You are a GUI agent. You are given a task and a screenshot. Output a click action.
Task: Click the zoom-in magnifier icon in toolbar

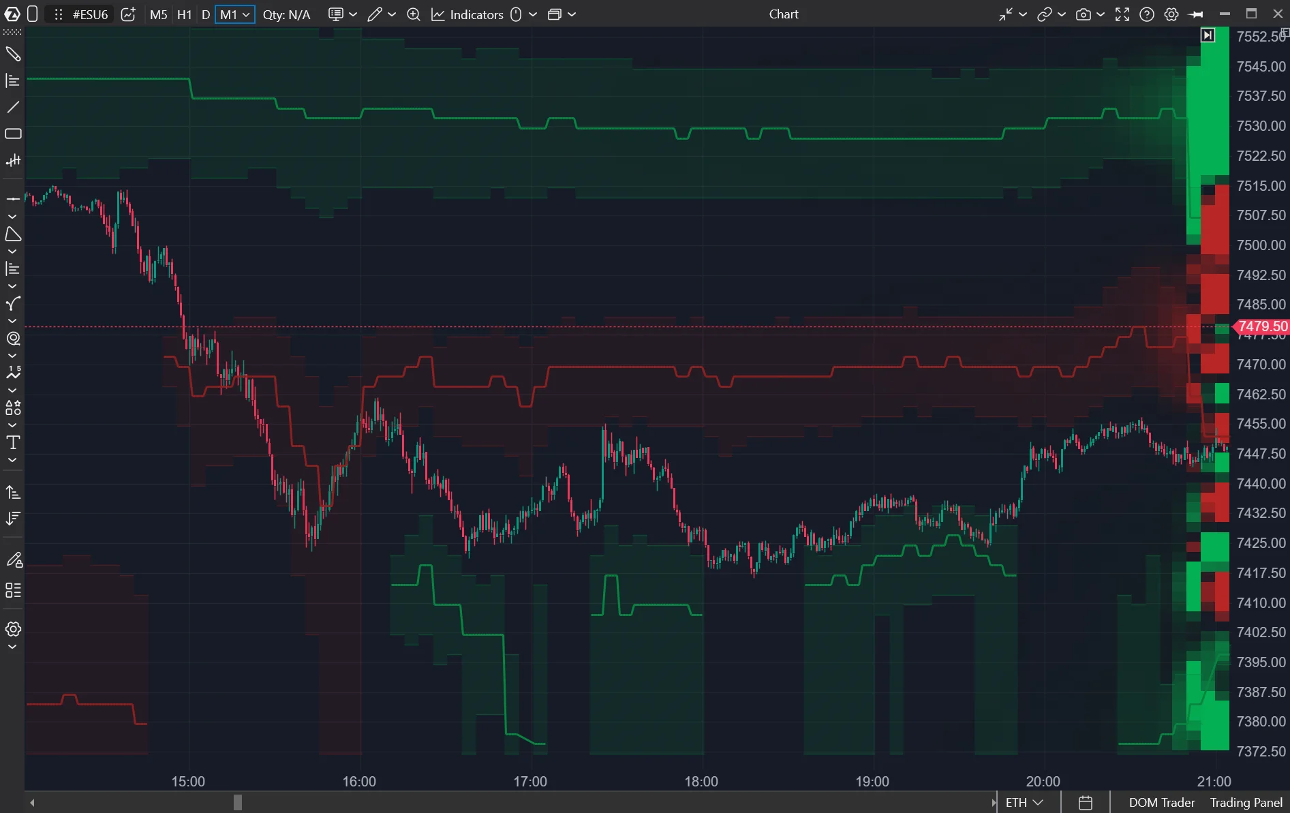point(414,14)
